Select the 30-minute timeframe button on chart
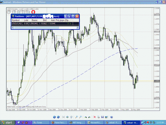166x125 pixels. (19, 12)
